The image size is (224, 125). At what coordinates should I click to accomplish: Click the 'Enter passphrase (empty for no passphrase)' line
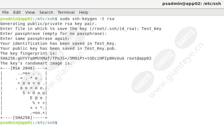(x=53, y=34)
